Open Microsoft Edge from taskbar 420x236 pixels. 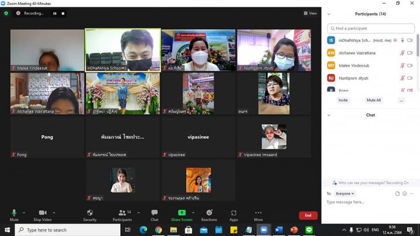click(143, 230)
